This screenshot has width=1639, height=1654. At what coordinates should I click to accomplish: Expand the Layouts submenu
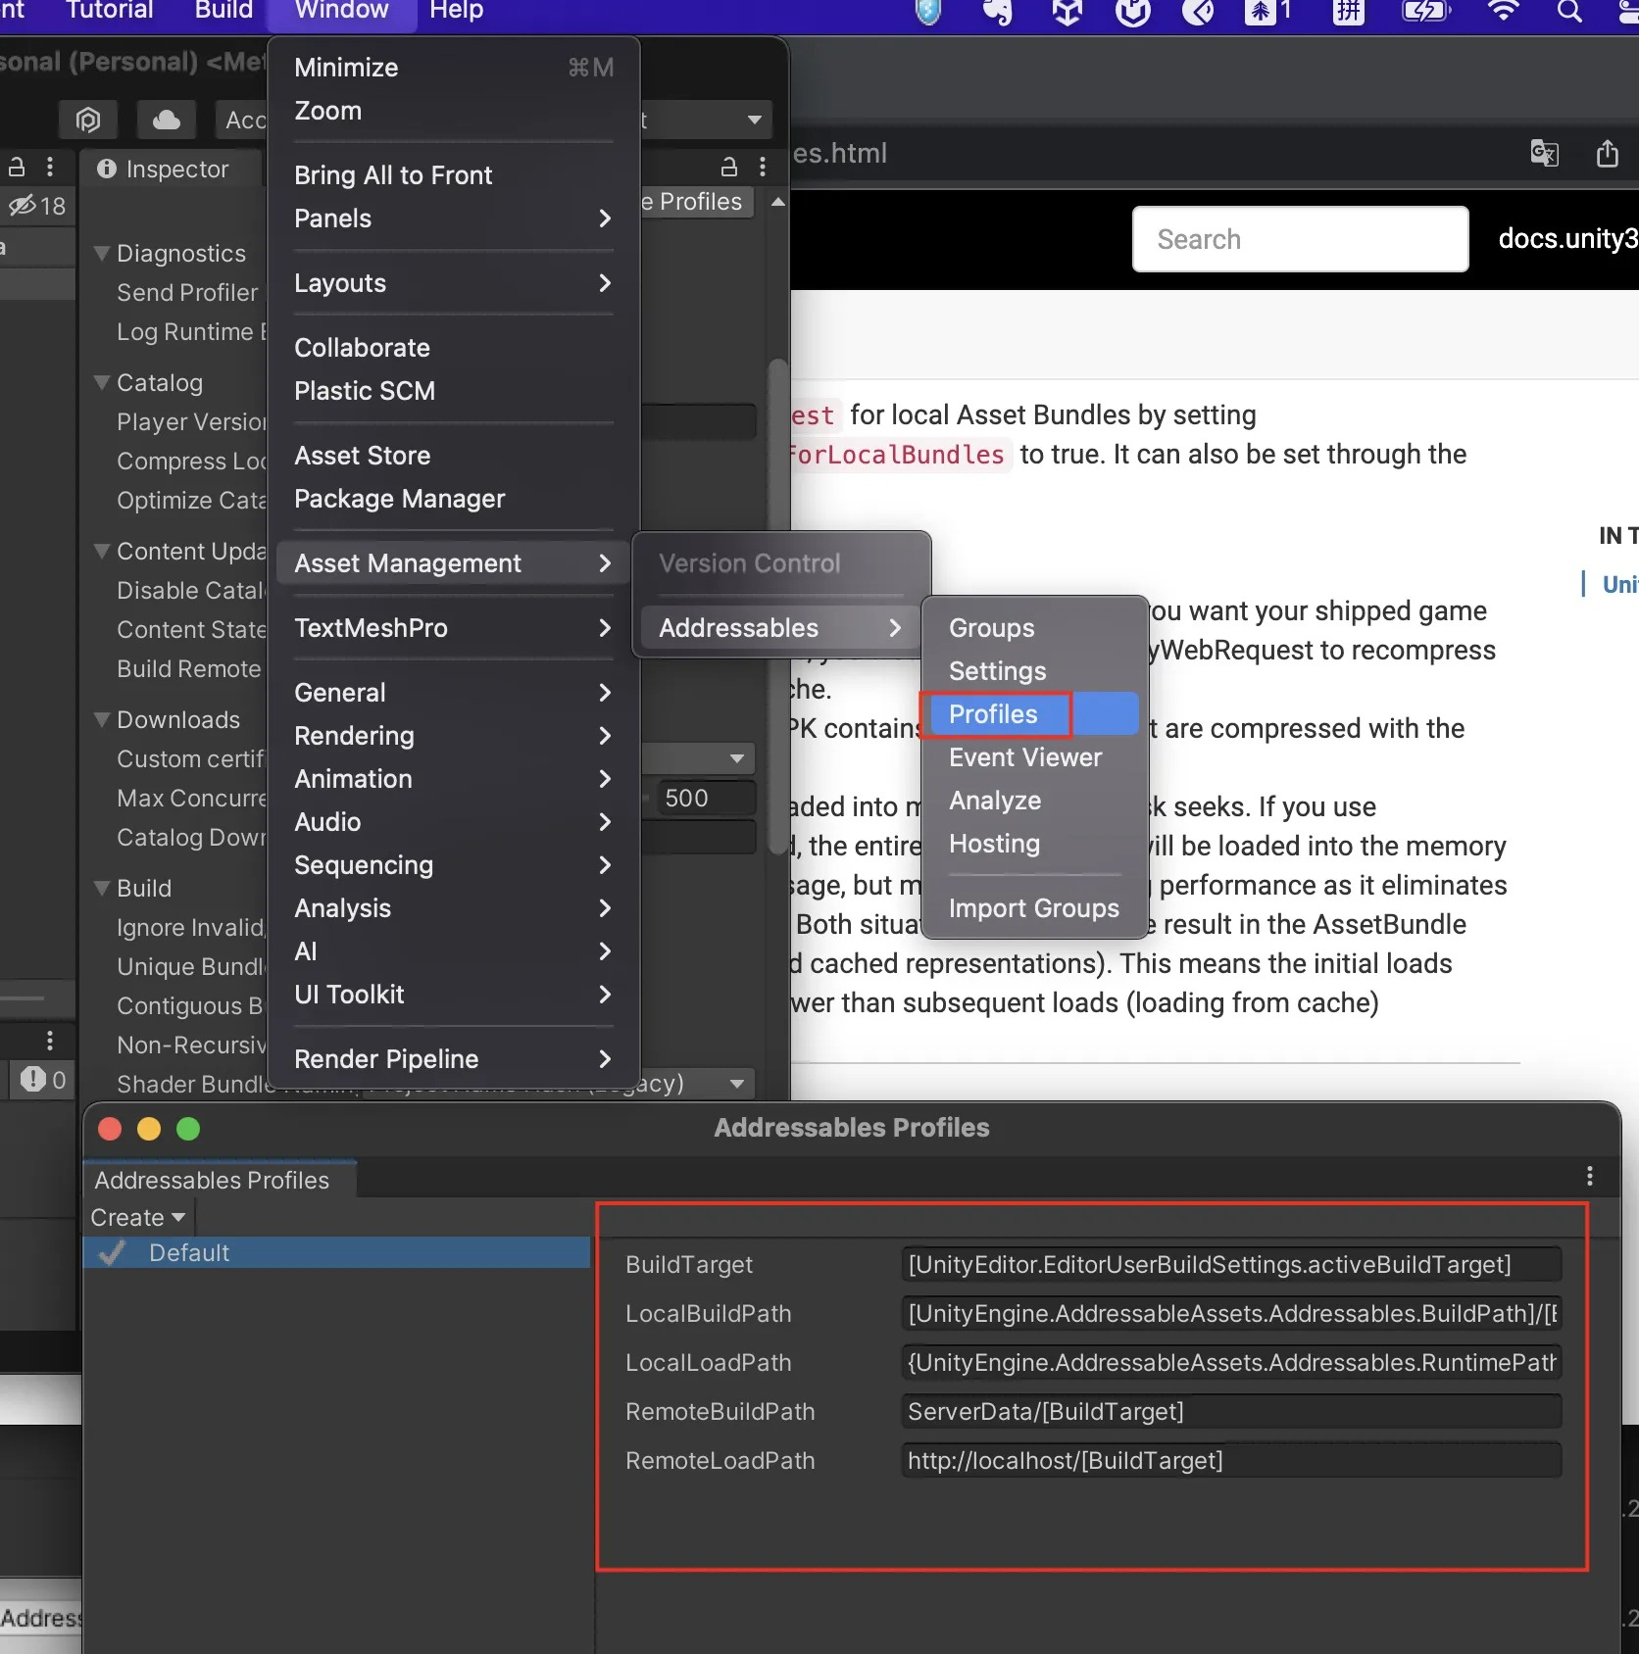pos(454,283)
